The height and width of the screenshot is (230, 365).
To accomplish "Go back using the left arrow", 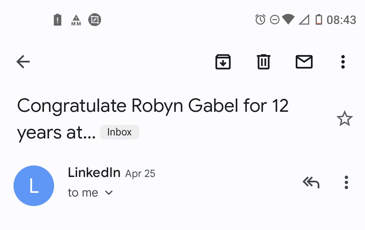I will (x=23, y=62).
